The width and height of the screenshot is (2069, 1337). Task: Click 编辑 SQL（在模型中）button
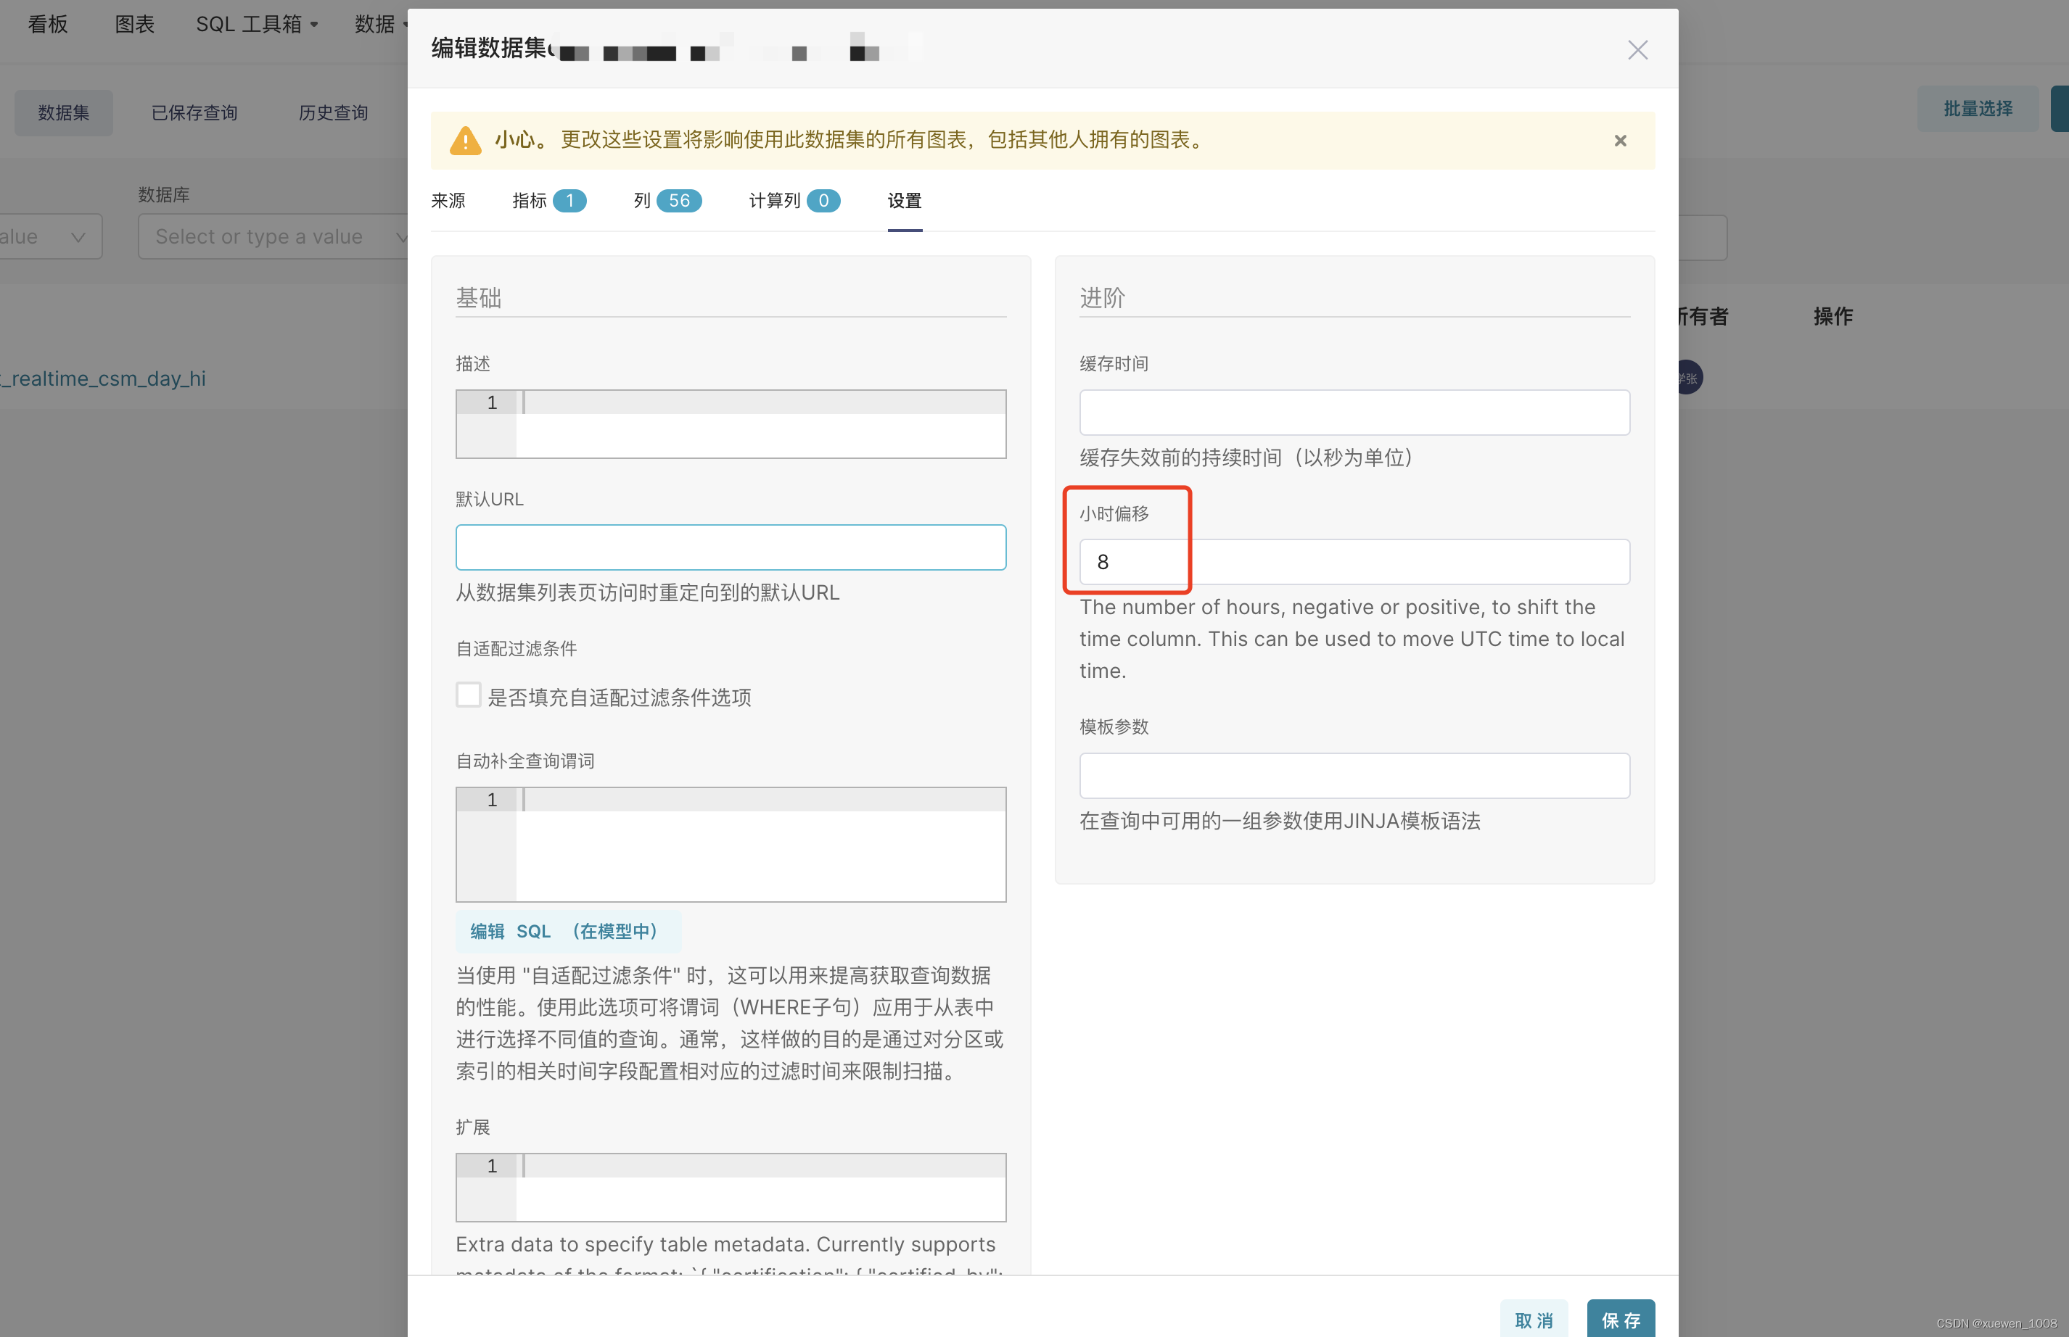click(567, 931)
